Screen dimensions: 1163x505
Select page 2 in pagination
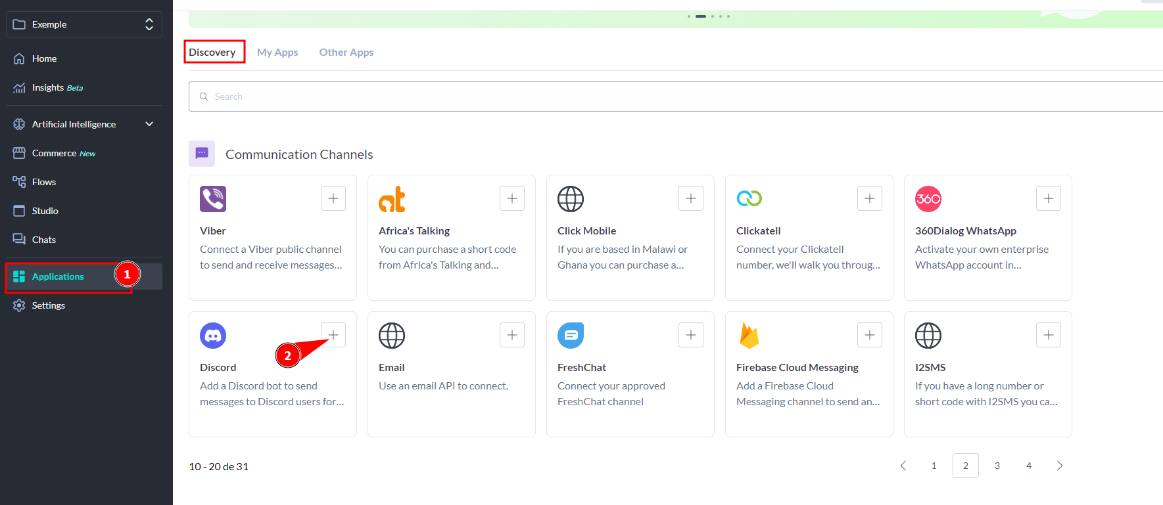[966, 466]
